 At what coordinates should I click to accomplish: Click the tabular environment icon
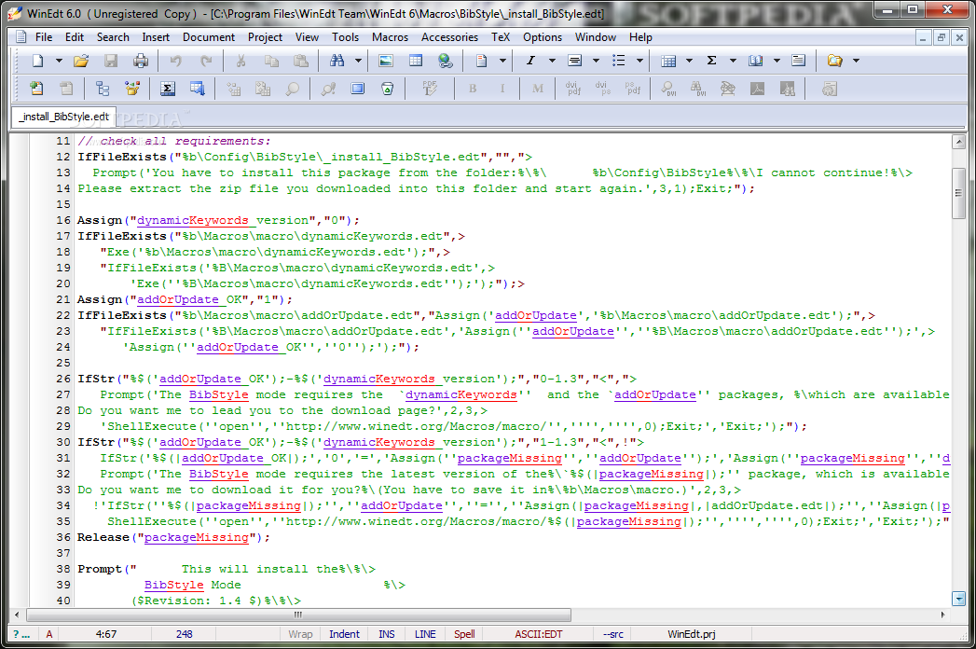668,61
